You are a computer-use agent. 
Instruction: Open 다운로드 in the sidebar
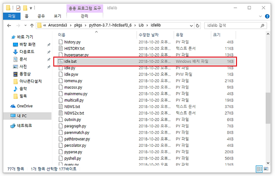[27, 52]
